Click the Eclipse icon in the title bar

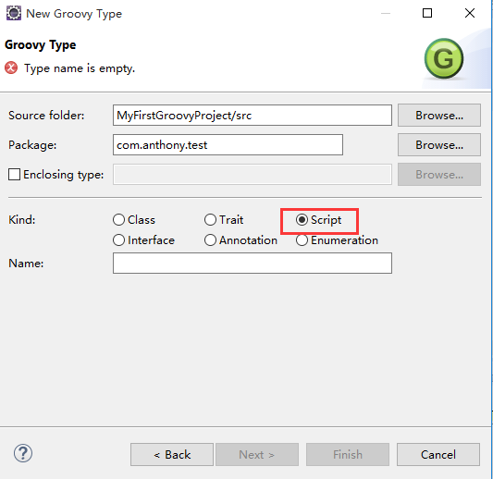coord(14,13)
